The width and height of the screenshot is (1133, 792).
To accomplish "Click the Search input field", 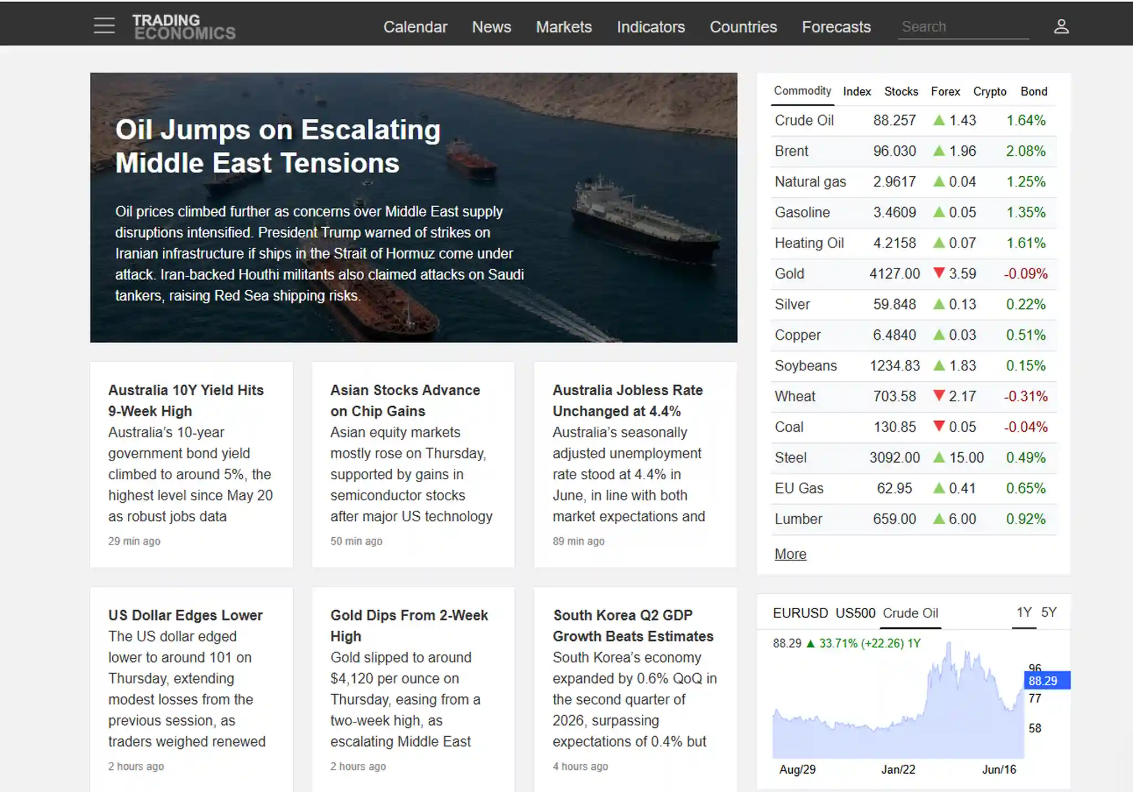I will (963, 27).
